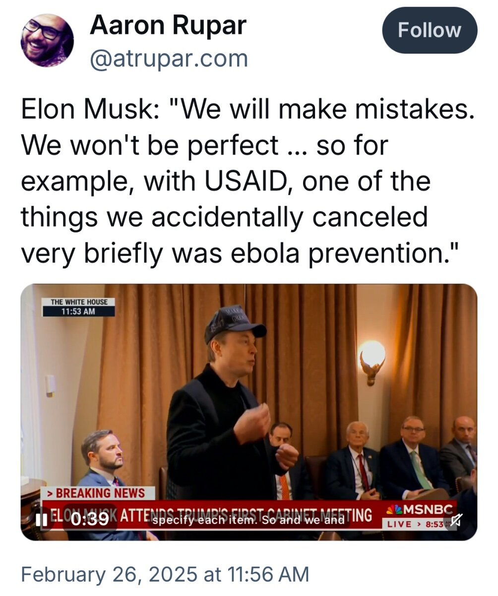Open Aaron Rupar's profile picture

click(x=47, y=40)
